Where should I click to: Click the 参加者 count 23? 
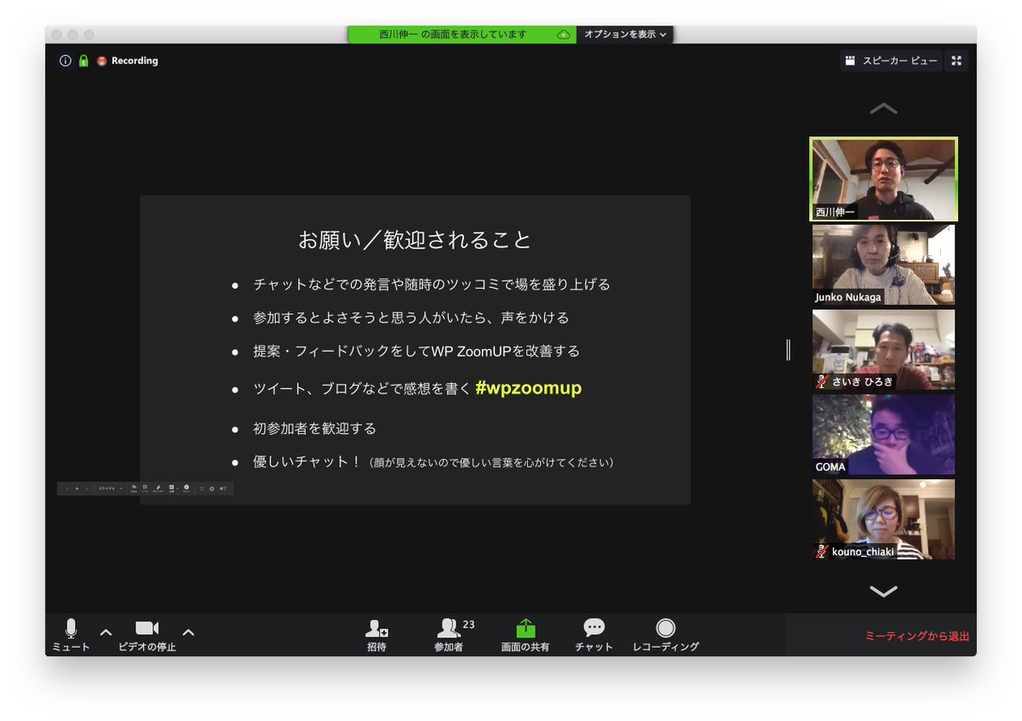point(469,625)
